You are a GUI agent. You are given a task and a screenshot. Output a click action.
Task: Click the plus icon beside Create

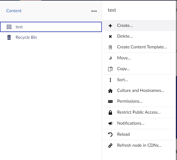point(110,26)
